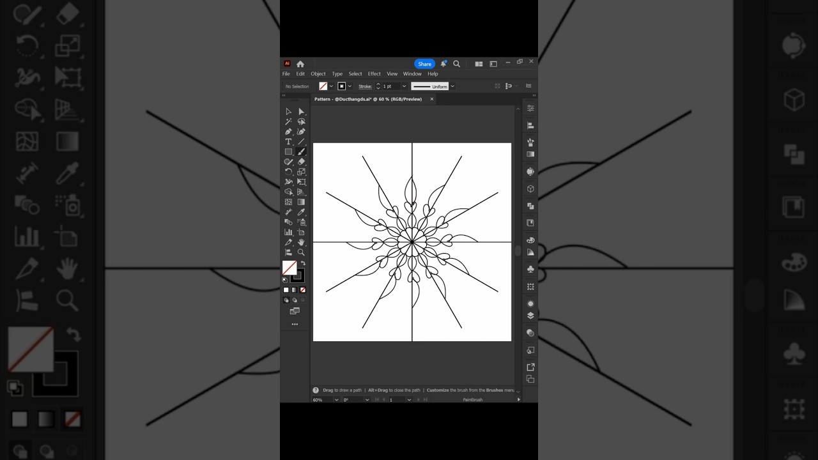Viewport: 818px width, 460px height.
Task: Select the Free Transform tool
Action: (301, 182)
